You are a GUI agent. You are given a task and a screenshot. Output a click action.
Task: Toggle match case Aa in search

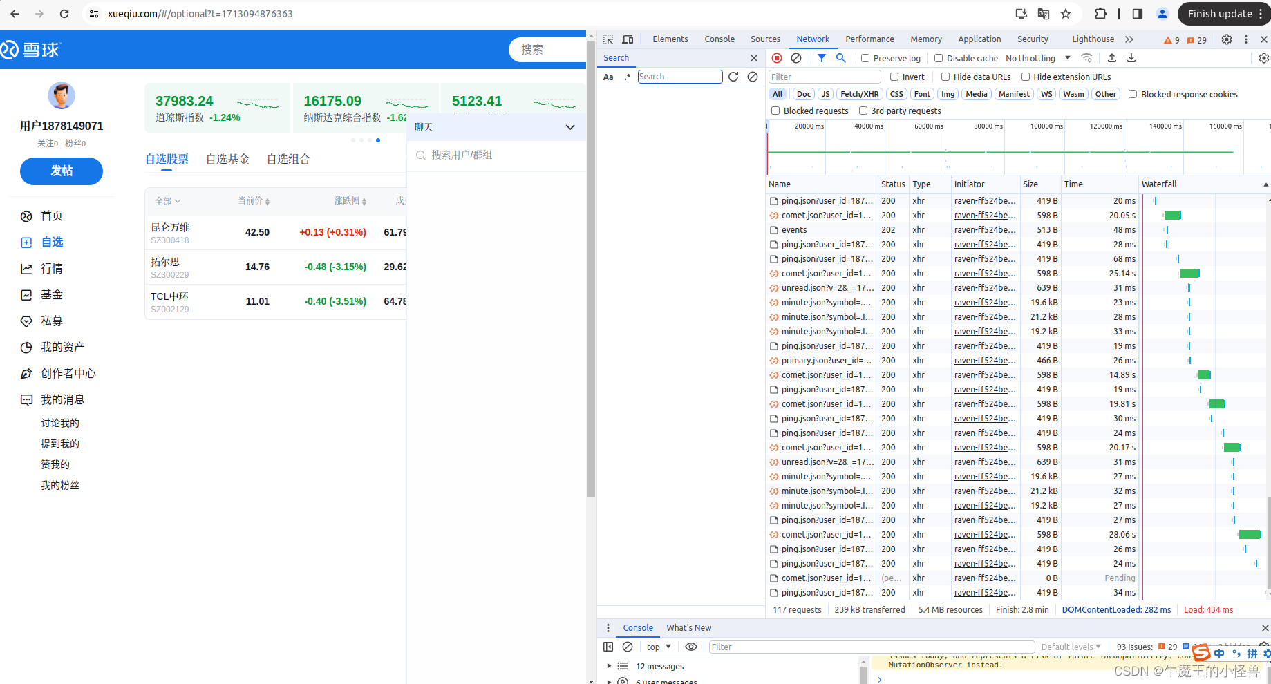pyautogui.click(x=608, y=77)
